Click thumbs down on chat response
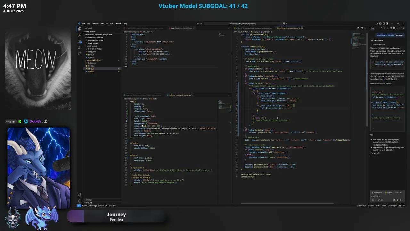The width and height of the screenshot is (410, 231). (379, 153)
